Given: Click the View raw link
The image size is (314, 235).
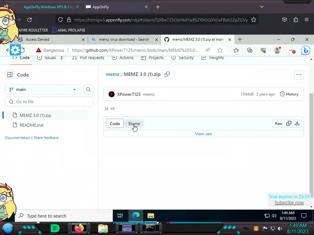Looking at the screenshot, I should point(204,134).
